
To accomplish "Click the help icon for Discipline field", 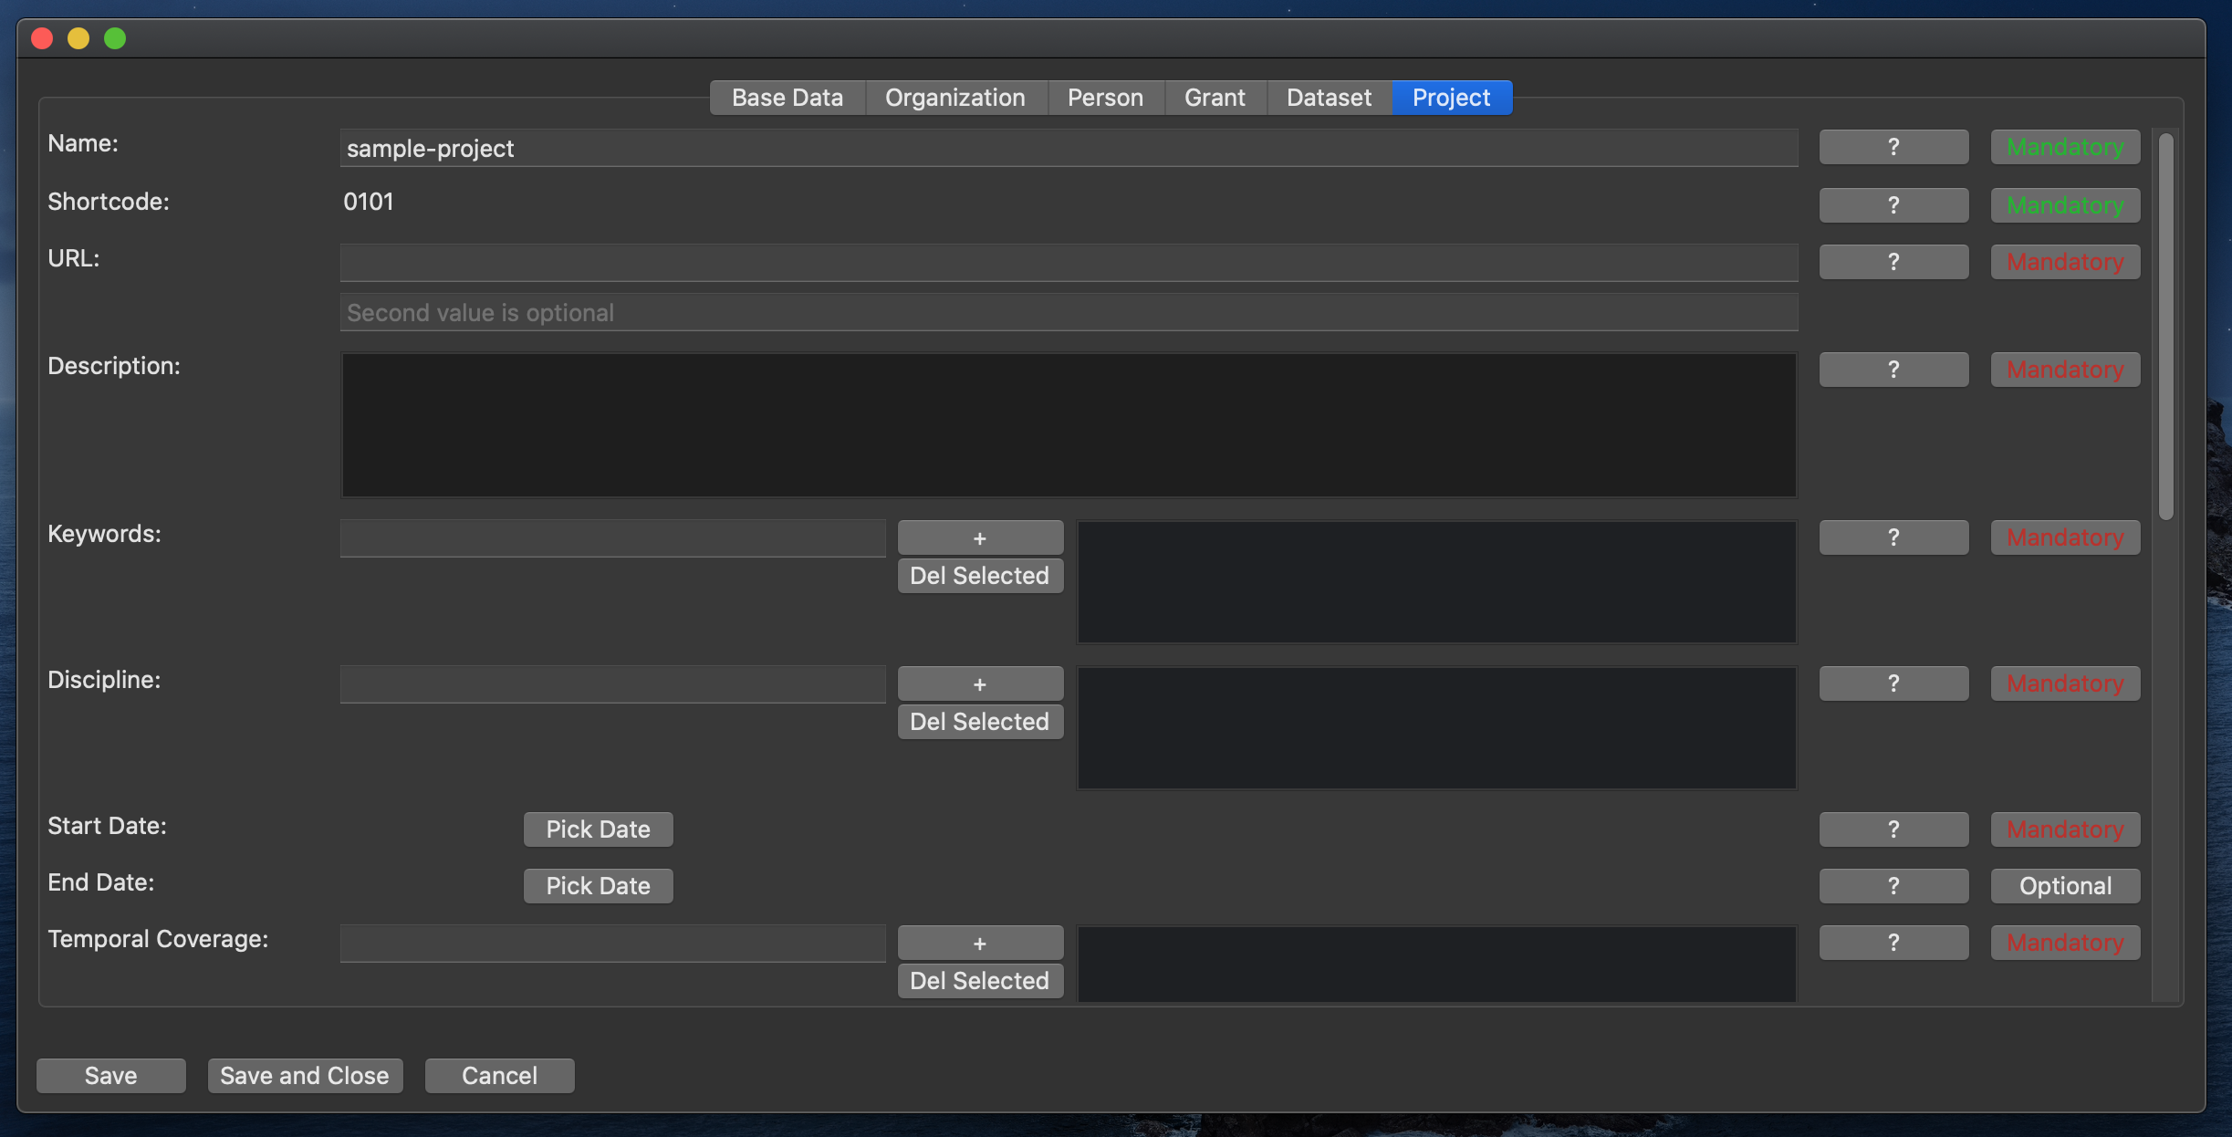I will [x=1893, y=682].
